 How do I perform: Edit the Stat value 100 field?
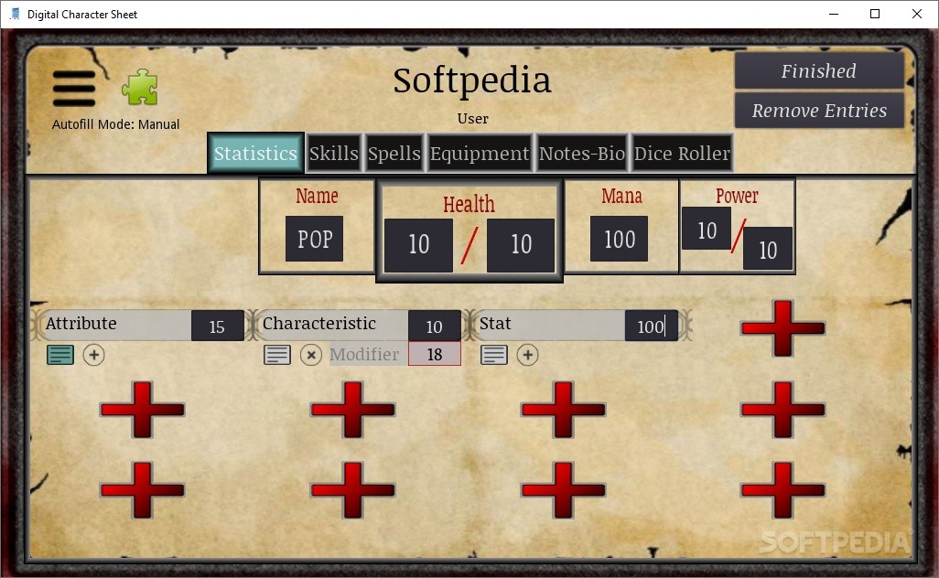click(651, 326)
